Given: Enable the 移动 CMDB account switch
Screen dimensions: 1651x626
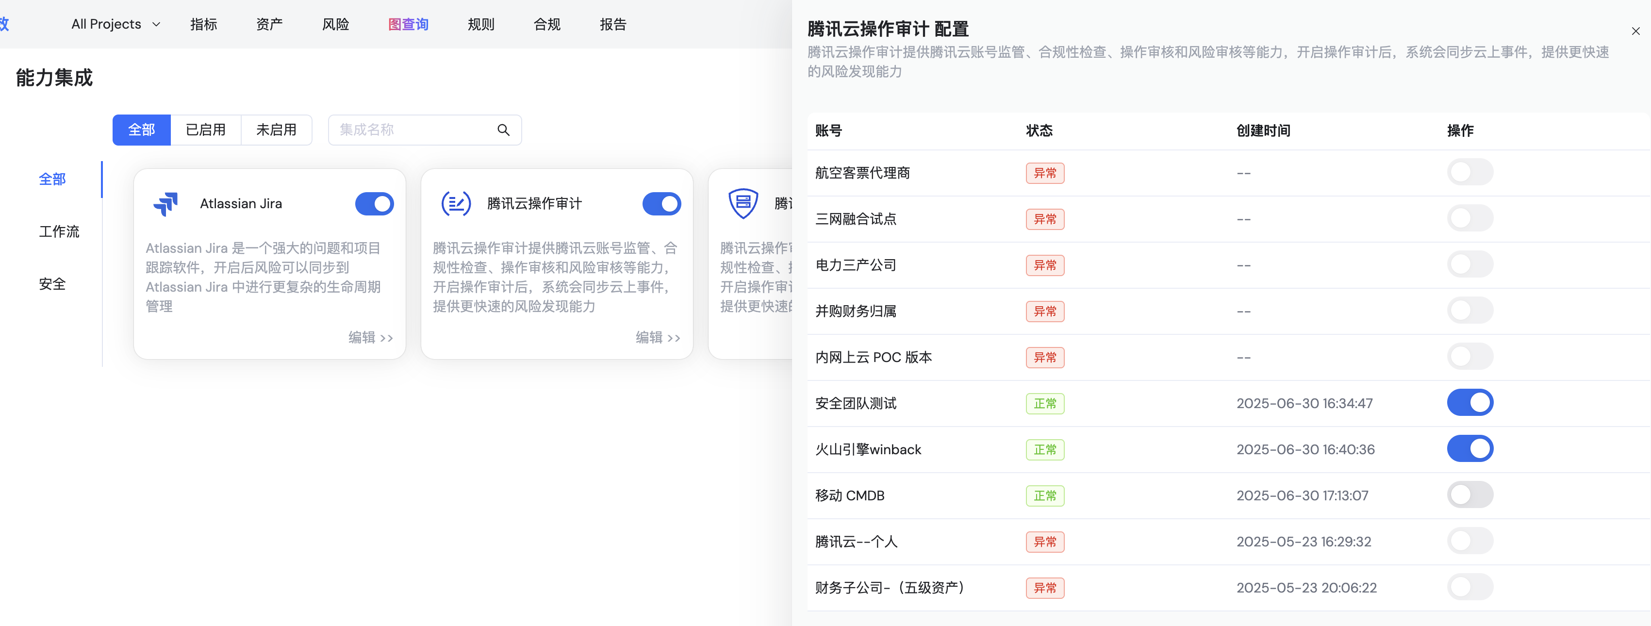Looking at the screenshot, I should tap(1469, 495).
